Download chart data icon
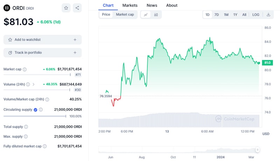This screenshot has width=280, height=161. pyautogui.click(x=268, y=15)
